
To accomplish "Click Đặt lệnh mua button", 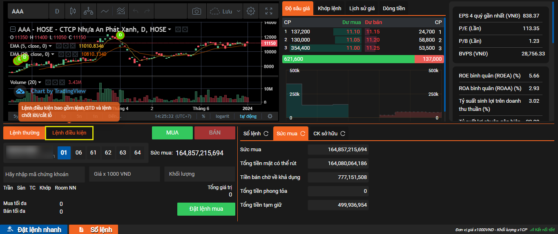I will 206,209.
